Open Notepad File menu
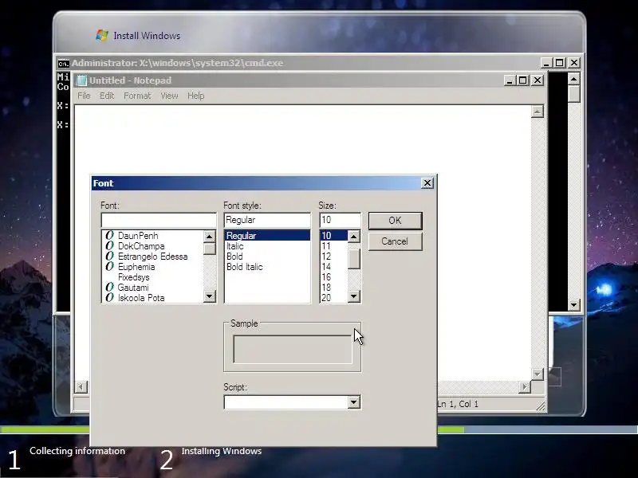Screen dimensions: 638x478 click(84, 96)
